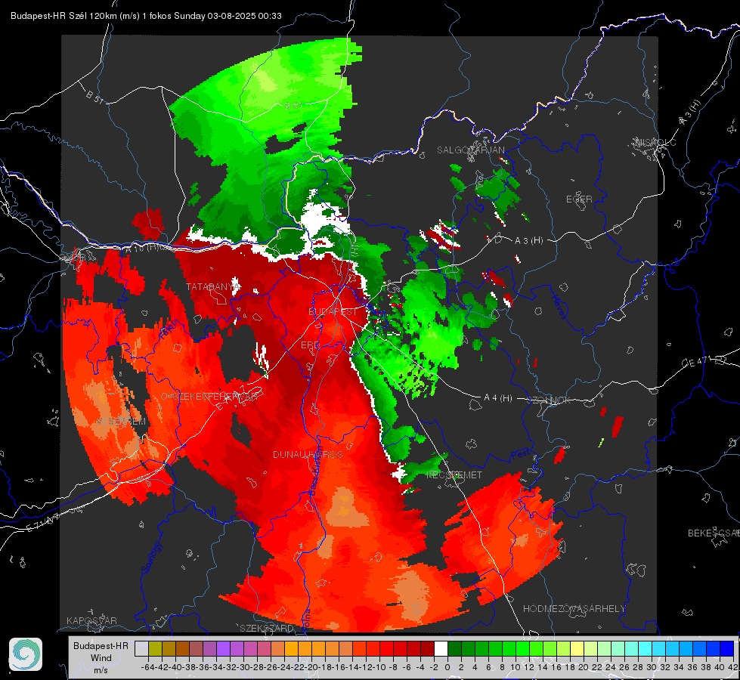
Task: Click the legend value 0 under the white swatch
Action: 447,667
